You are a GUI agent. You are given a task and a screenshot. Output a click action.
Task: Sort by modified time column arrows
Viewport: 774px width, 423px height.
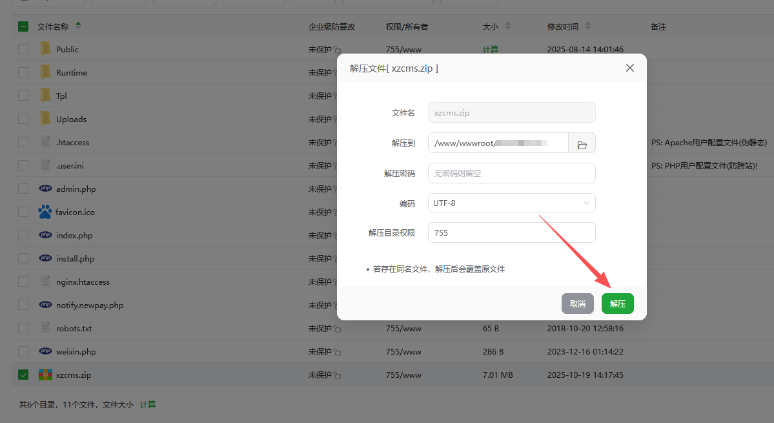(x=588, y=26)
